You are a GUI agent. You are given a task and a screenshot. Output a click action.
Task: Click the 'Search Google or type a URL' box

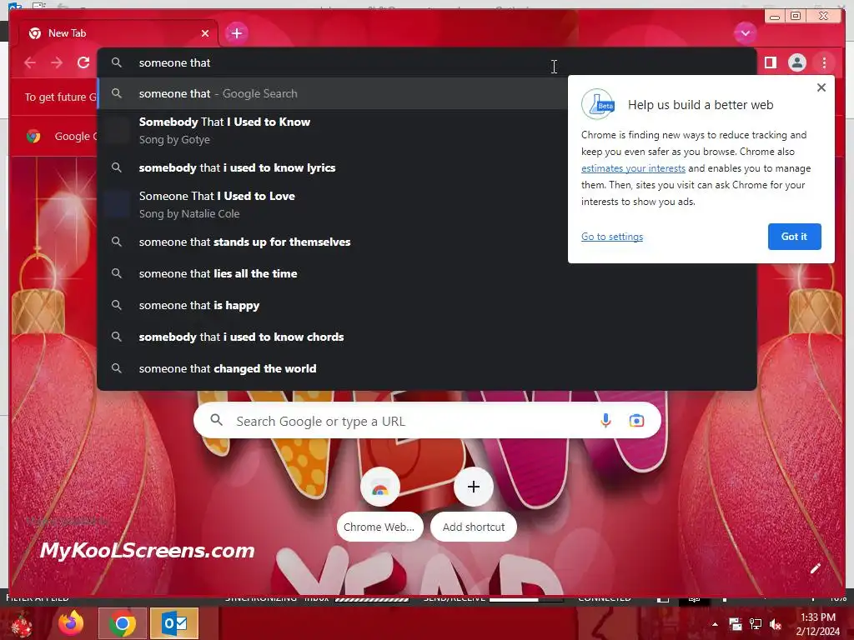click(x=427, y=421)
